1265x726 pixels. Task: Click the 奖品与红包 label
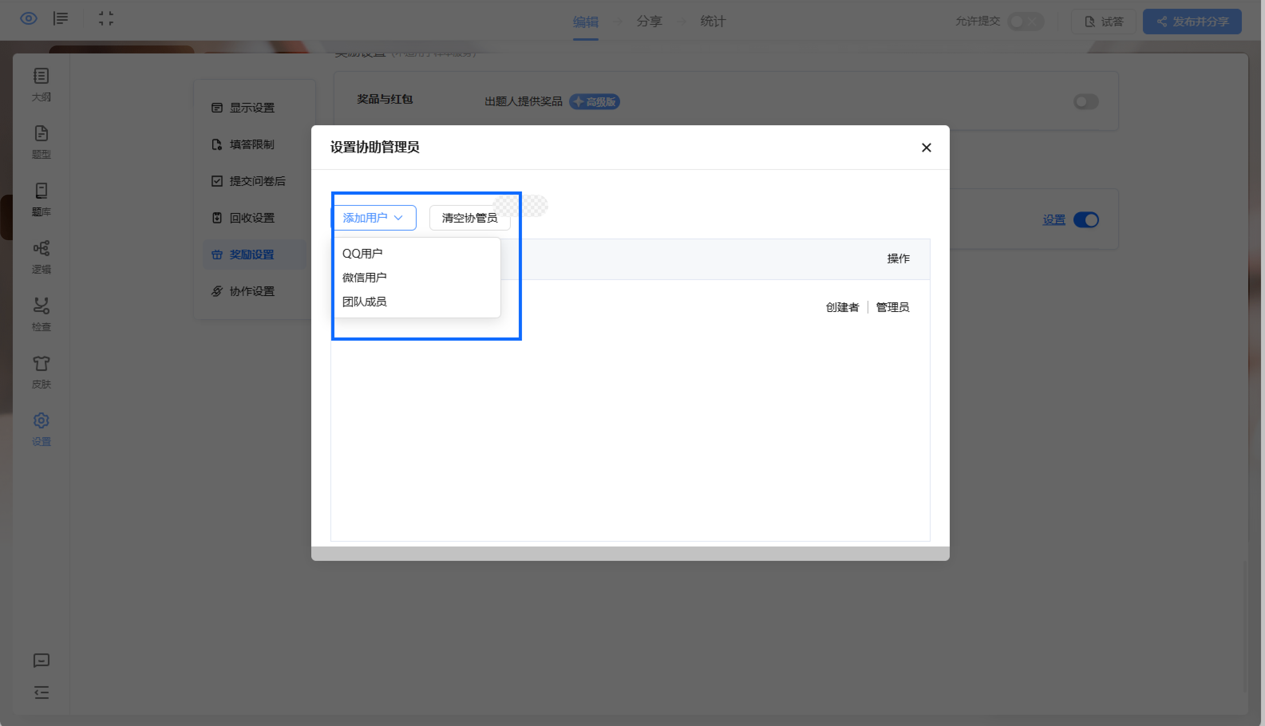(x=385, y=99)
